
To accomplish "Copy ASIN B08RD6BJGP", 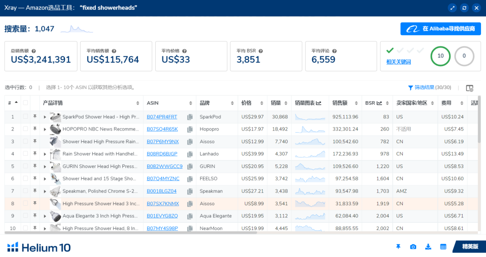I will [190, 154].
